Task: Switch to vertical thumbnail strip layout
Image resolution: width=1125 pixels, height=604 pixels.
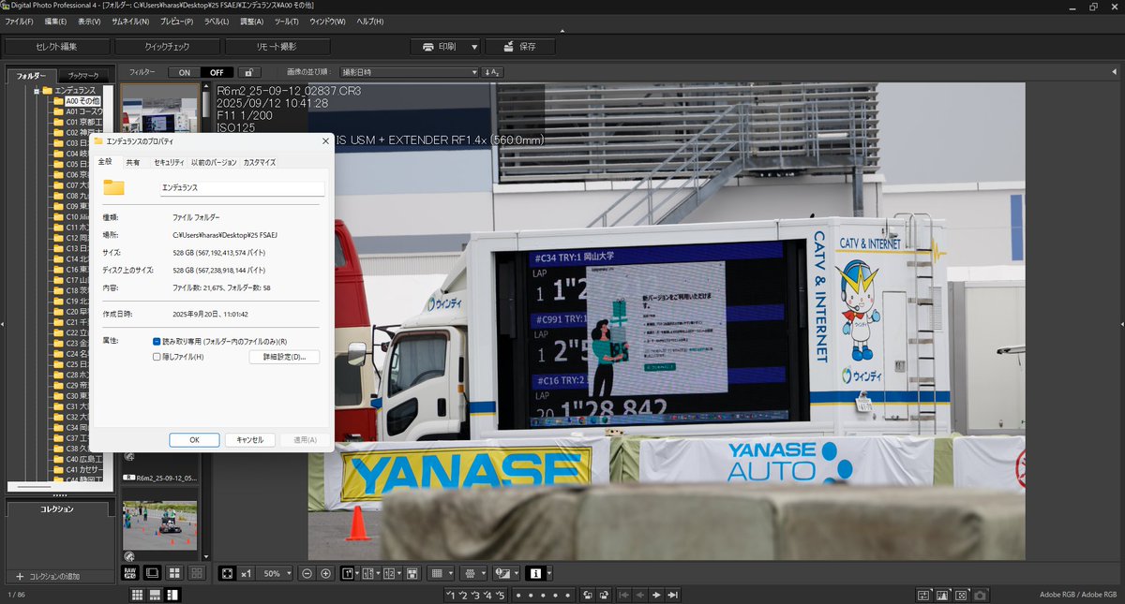Action: tap(172, 595)
